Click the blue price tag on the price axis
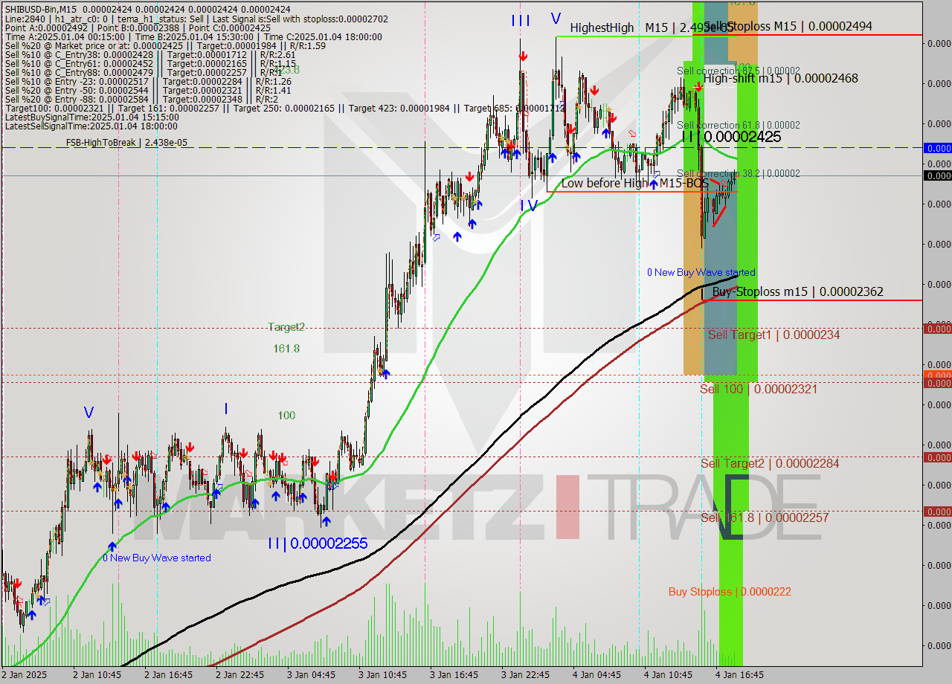952x684 pixels. pos(937,148)
